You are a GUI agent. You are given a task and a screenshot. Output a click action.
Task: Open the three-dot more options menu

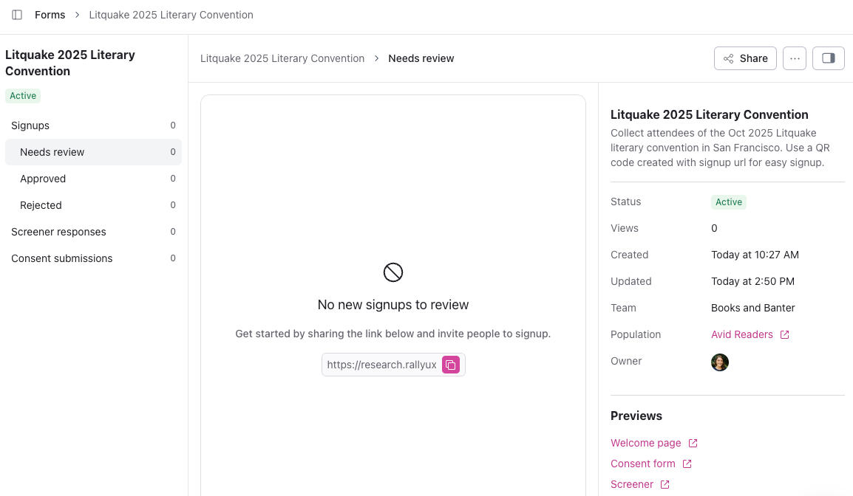point(795,58)
